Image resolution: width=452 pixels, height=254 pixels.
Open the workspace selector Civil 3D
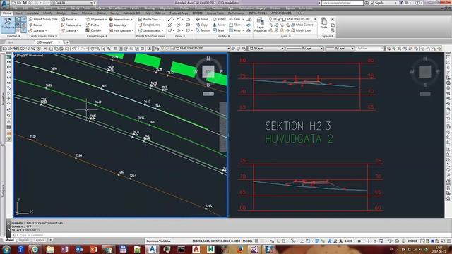(72, 3)
